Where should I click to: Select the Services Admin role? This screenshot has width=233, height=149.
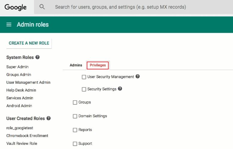20,98
